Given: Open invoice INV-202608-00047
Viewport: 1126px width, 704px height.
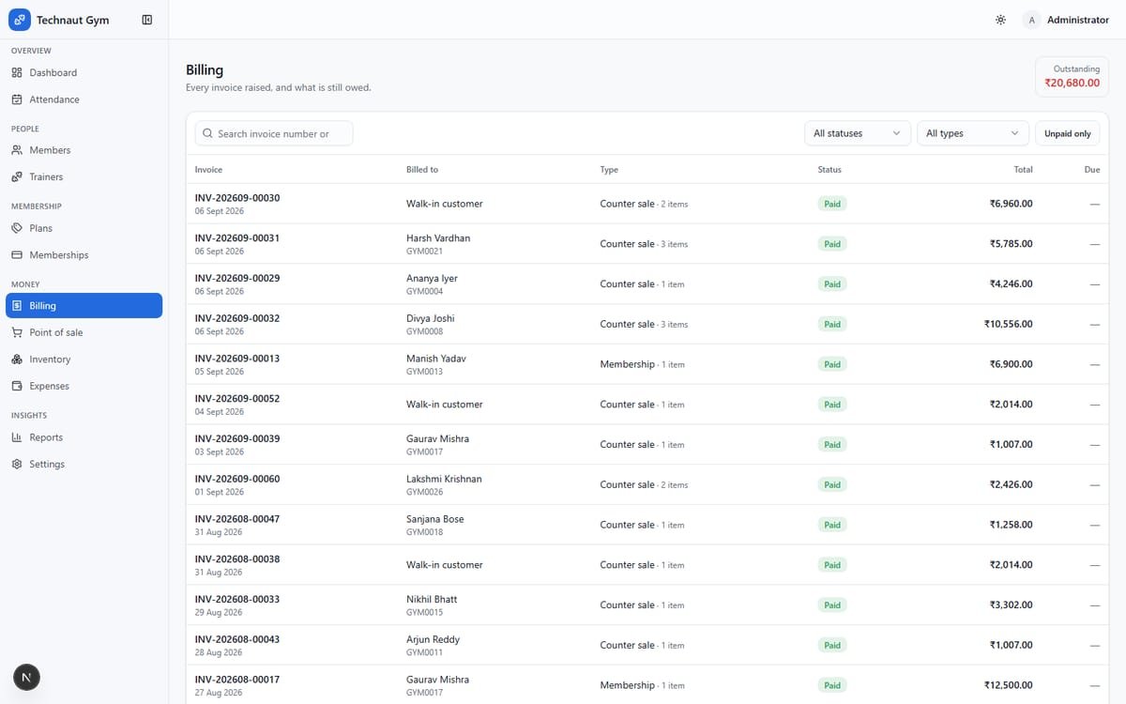Looking at the screenshot, I should pyautogui.click(x=237, y=519).
